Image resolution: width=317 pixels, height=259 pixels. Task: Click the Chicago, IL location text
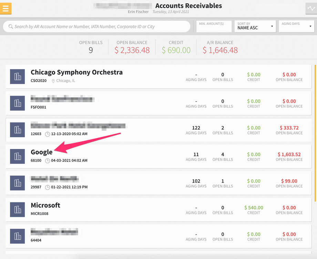tap(65, 81)
